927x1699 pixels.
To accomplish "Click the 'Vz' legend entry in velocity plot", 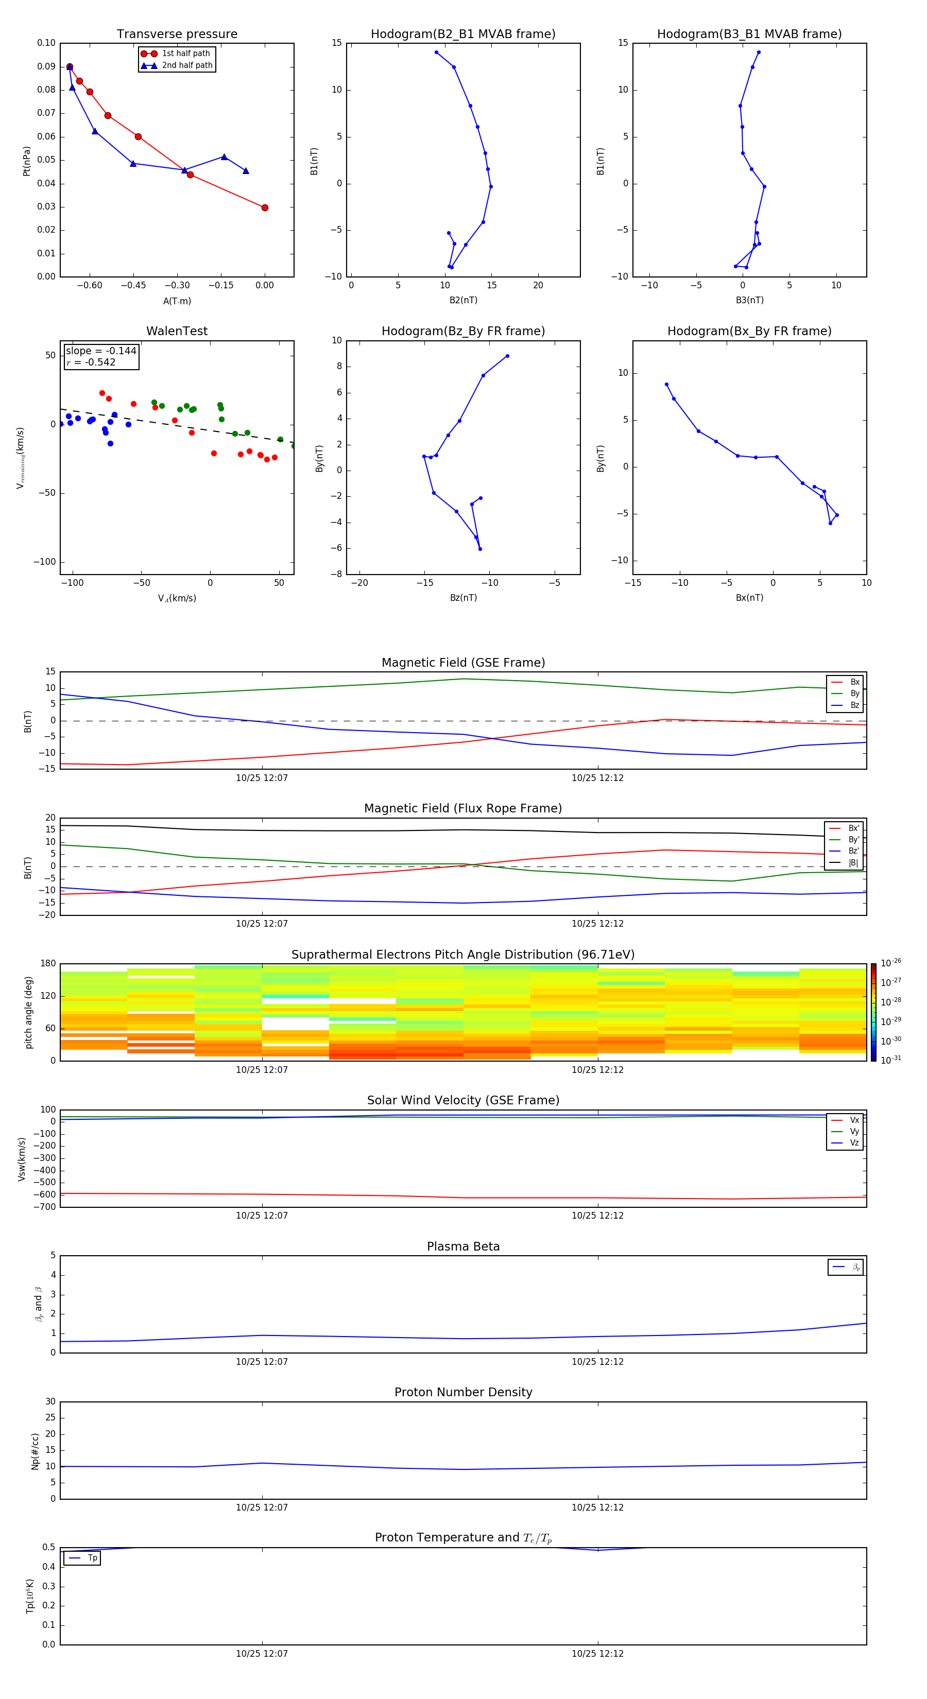I will 845,1142.
